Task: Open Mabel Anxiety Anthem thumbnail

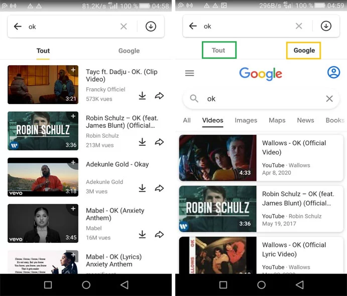Action: (43, 223)
